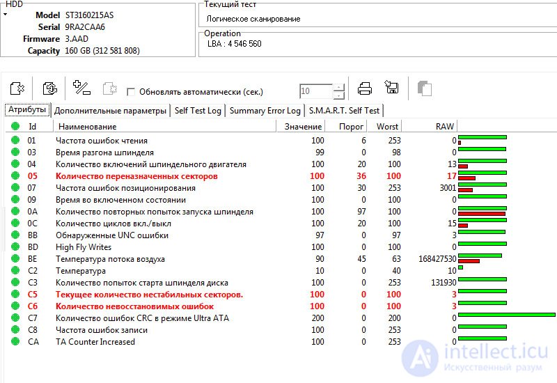The image size is (557, 383).
Task: Click green status dot for attribute C6
Action: [x=15, y=306]
